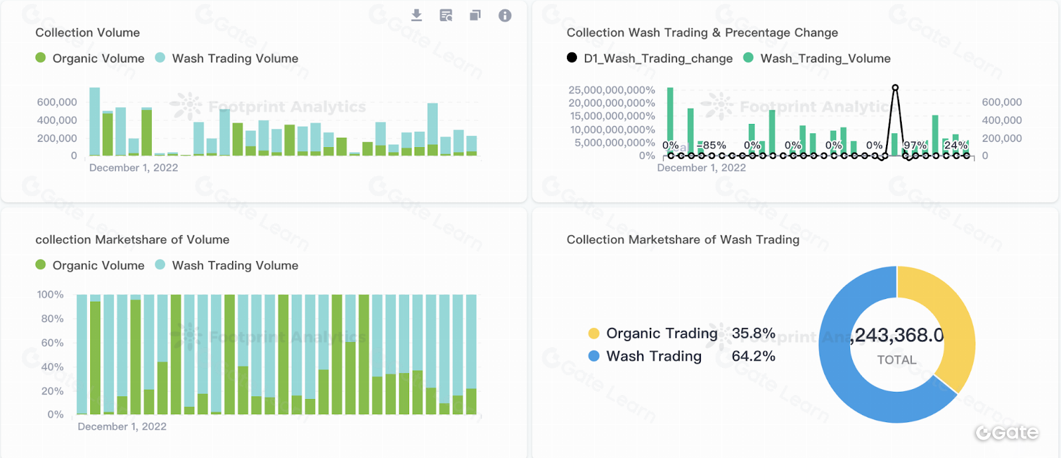Click collection Marketshare of Volume title
The image size is (1061, 458).
[132, 239]
